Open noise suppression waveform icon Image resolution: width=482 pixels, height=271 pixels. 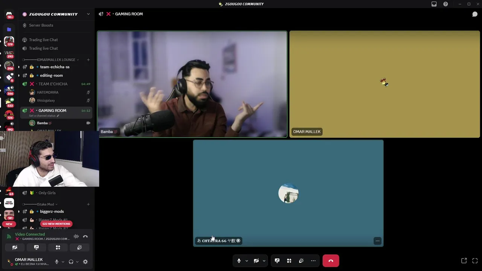point(76,236)
